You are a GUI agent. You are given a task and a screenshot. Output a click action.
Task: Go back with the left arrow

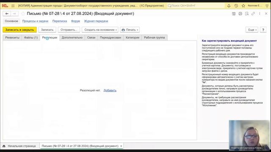click(x=7, y=14)
